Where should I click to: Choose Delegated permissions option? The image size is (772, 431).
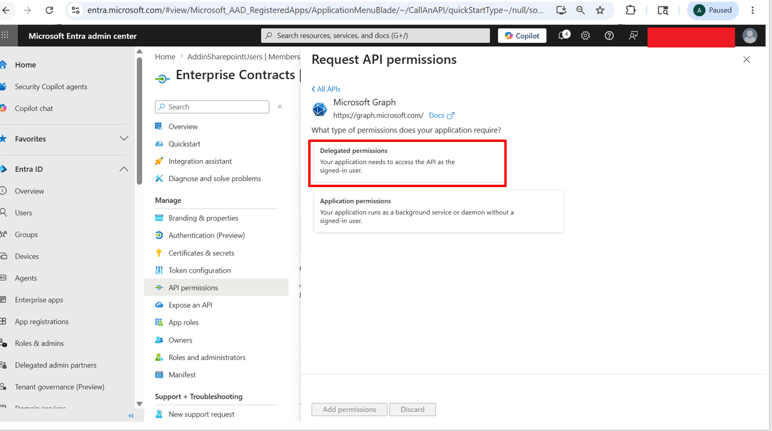[x=407, y=163]
